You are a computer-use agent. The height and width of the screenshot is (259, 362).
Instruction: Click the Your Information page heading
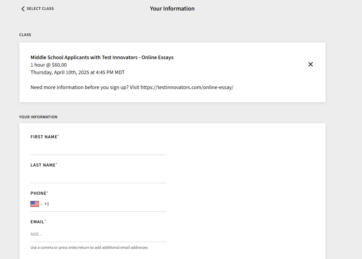click(172, 8)
